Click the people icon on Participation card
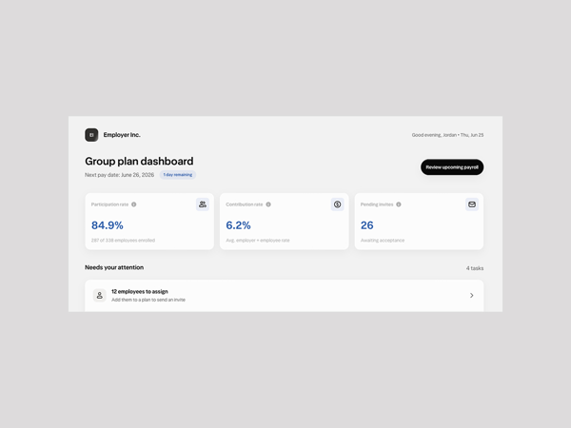 pyautogui.click(x=203, y=204)
